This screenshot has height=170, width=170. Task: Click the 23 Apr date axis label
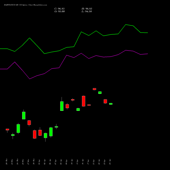pos(104,161)
